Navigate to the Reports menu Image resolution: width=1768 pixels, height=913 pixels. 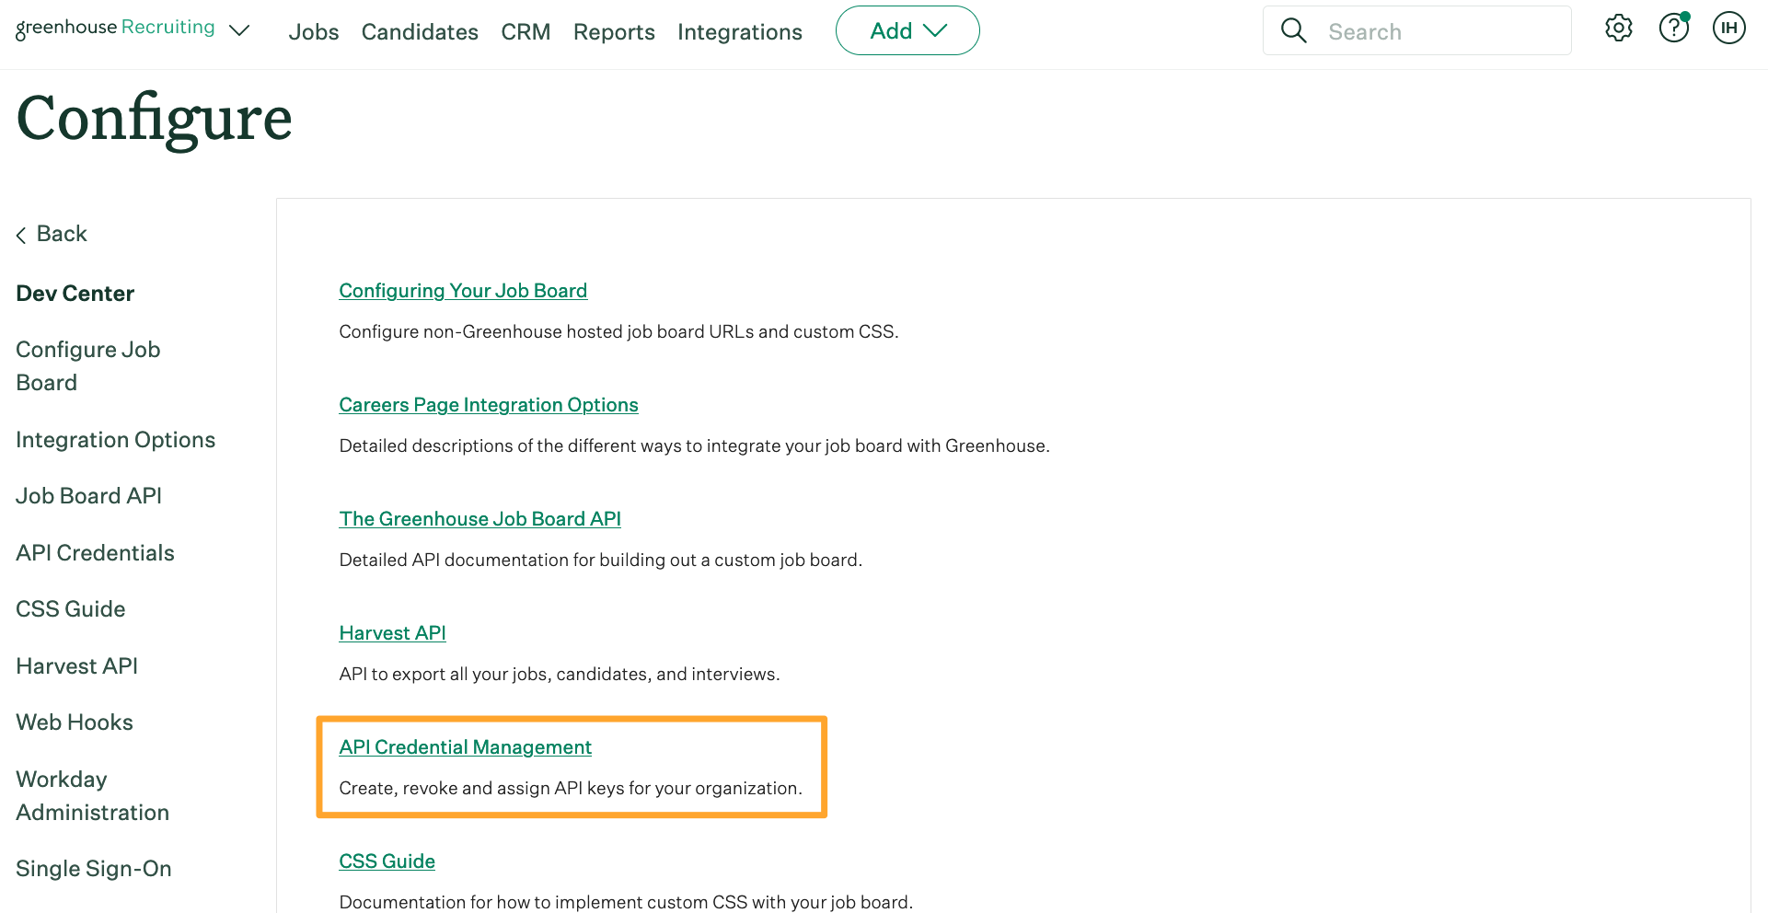(614, 31)
